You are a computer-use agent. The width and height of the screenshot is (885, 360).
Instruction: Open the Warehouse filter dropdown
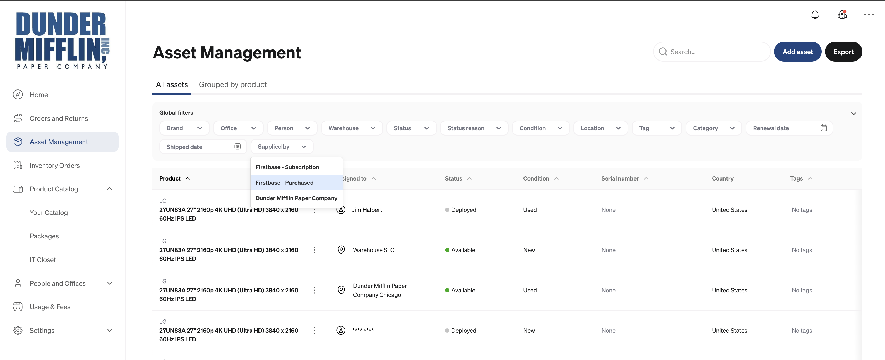click(352, 128)
